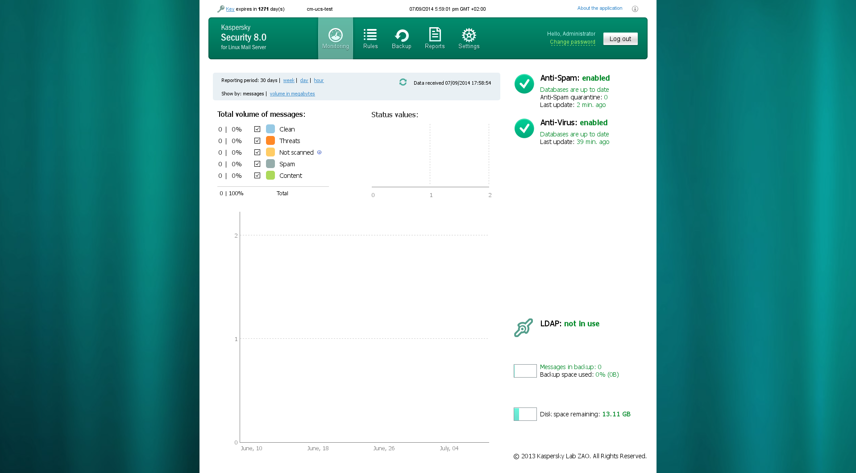Open the Monitoring dashboard tab
The image size is (856, 473).
point(335,38)
